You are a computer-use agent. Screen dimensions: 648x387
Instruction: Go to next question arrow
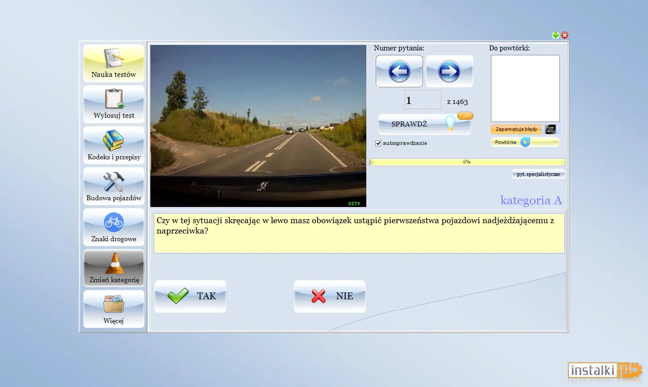point(450,71)
